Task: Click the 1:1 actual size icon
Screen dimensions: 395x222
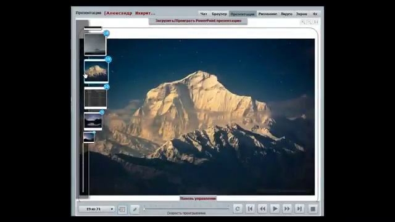Action: pos(315,22)
